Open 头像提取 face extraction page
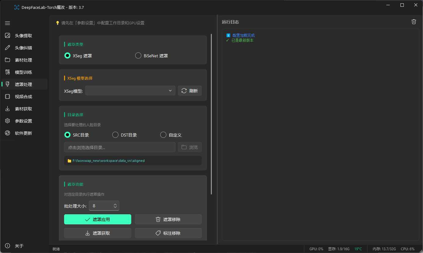The height and width of the screenshot is (253, 423). pos(23,36)
